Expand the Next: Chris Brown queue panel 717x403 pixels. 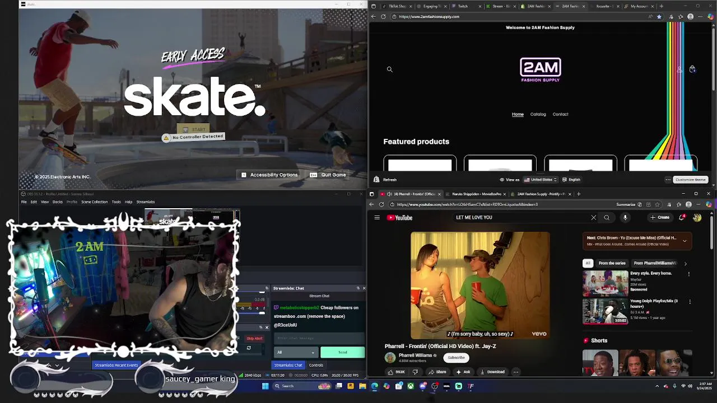[x=685, y=241]
